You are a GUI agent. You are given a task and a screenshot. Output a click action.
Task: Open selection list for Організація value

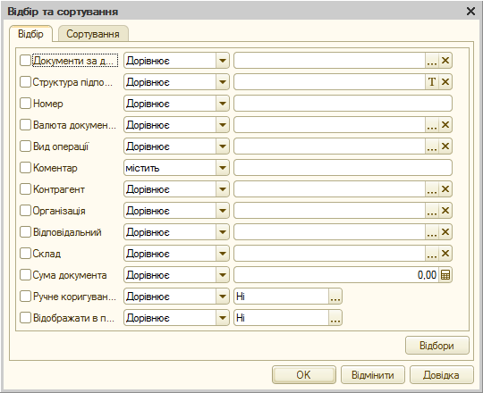pyautogui.click(x=432, y=211)
